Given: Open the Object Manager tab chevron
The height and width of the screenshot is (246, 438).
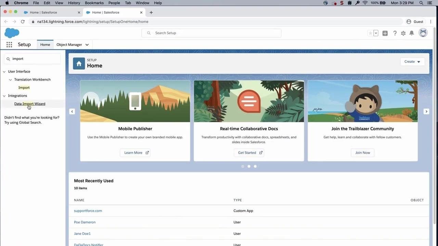Looking at the screenshot, I should click(x=87, y=45).
